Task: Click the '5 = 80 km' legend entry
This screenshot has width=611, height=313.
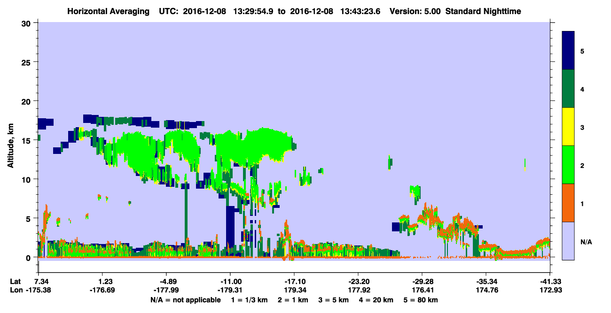Action: [x=421, y=300]
